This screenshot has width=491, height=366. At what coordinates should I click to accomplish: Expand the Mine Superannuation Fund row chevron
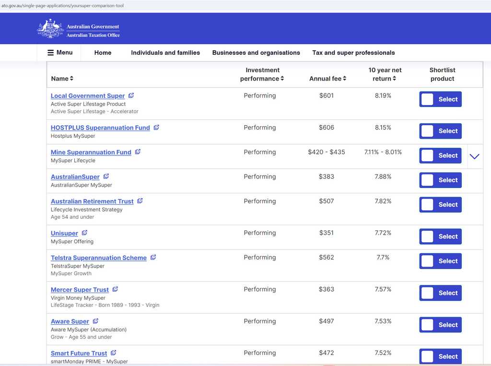(474, 156)
